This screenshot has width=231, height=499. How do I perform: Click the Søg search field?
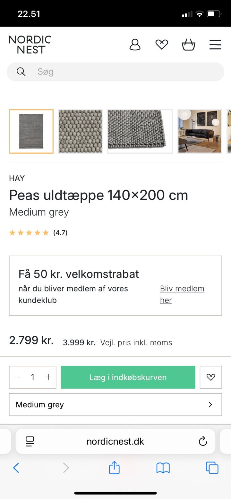122,72
